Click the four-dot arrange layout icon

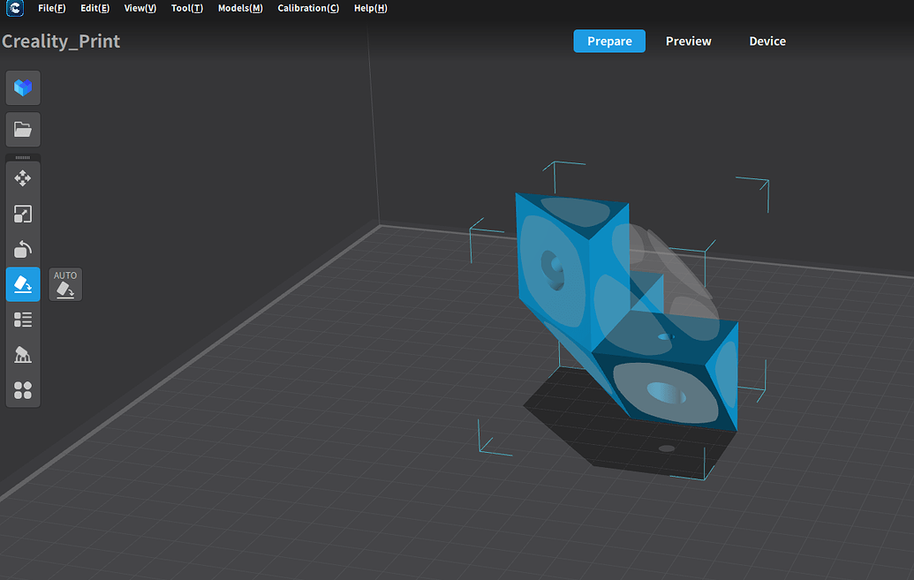pyautogui.click(x=23, y=390)
